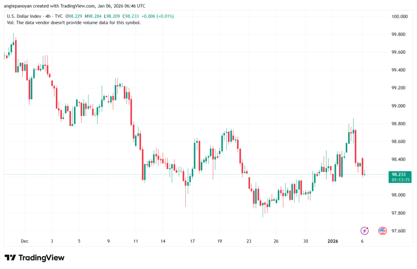Click the red dot notification on the lightning icon
This screenshot has height=269, width=417.
pyautogui.click(x=368, y=228)
